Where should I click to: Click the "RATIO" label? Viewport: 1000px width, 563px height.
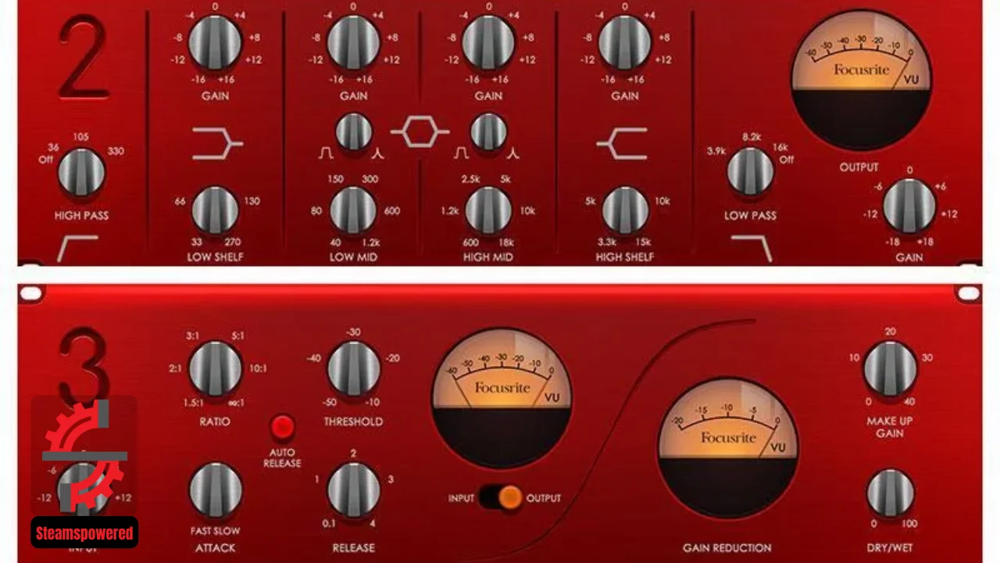pos(214,421)
